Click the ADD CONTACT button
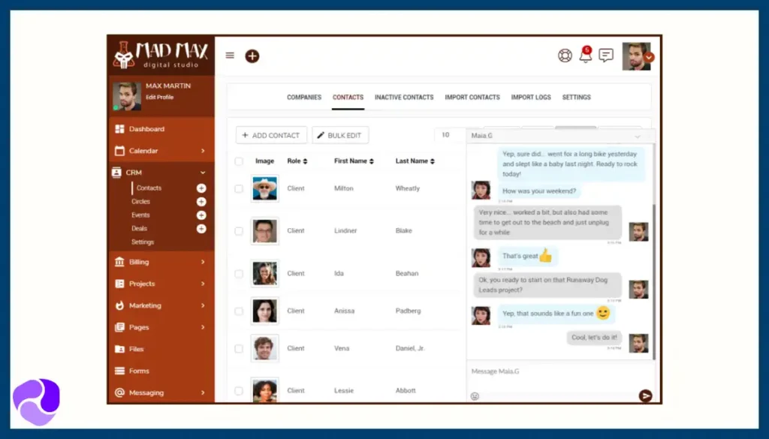 click(x=270, y=135)
